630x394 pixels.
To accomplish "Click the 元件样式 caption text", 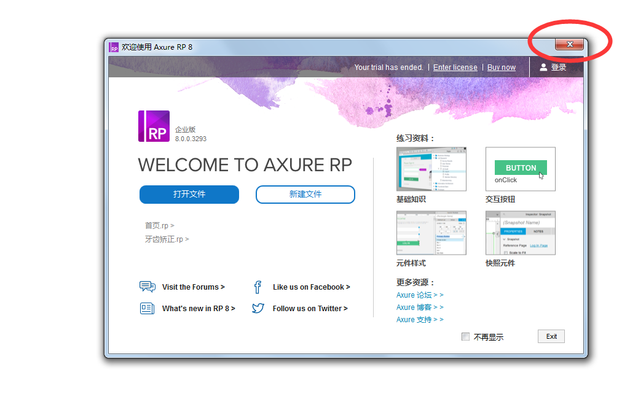I will 411,263.
